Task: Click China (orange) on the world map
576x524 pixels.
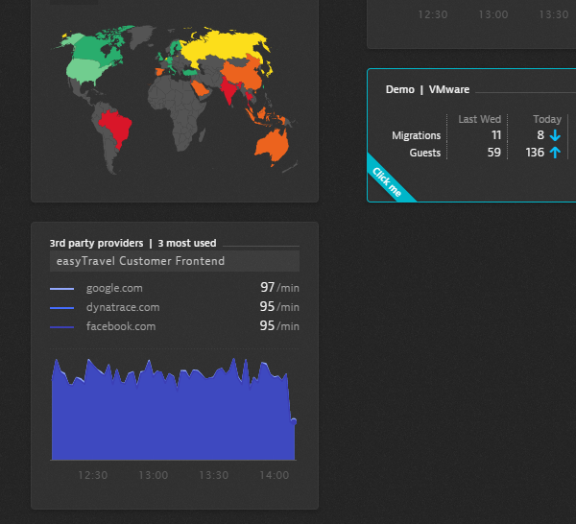Action: tap(243, 74)
